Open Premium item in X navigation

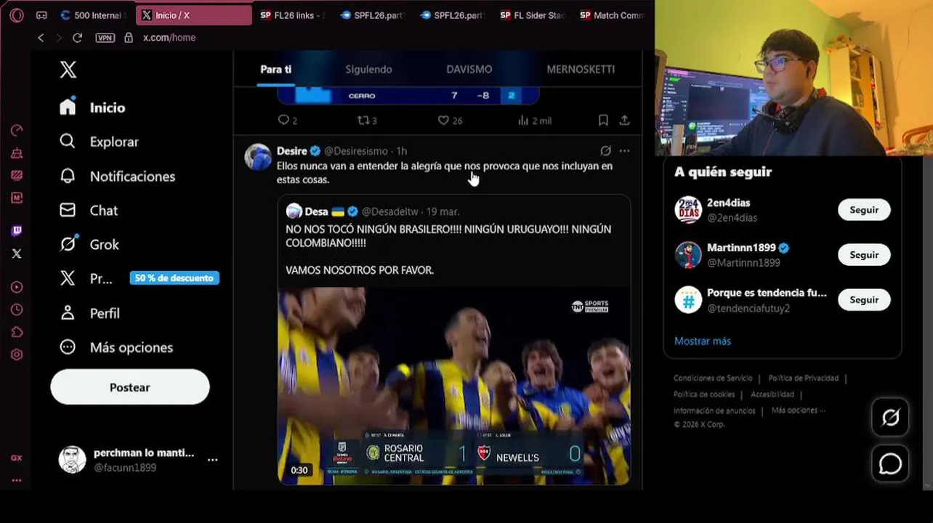click(x=86, y=278)
